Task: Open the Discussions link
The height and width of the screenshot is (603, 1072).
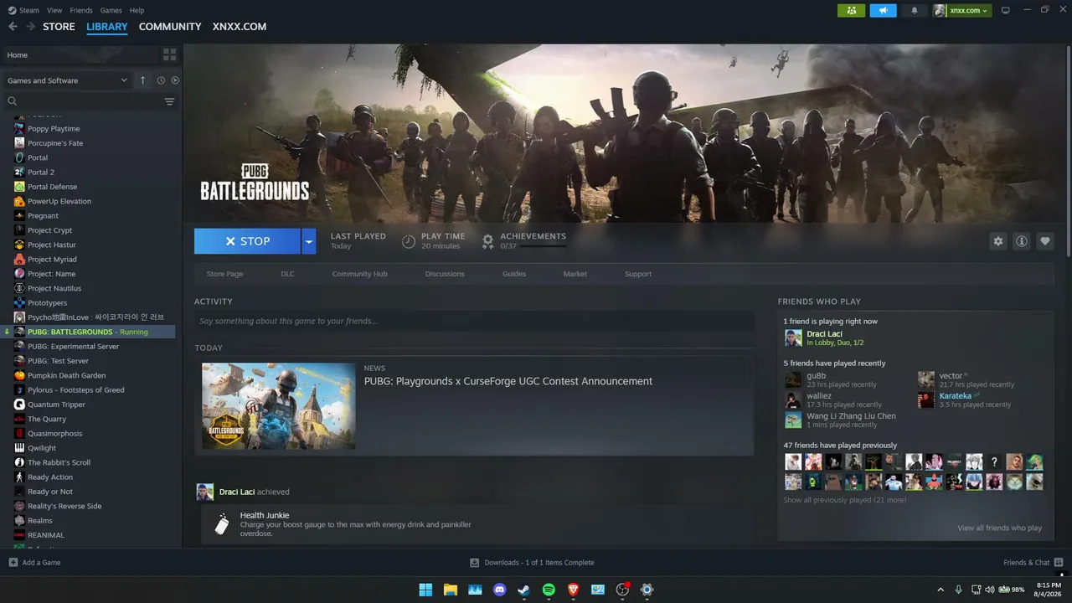Action: pyautogui.click(x=445, y=274)
